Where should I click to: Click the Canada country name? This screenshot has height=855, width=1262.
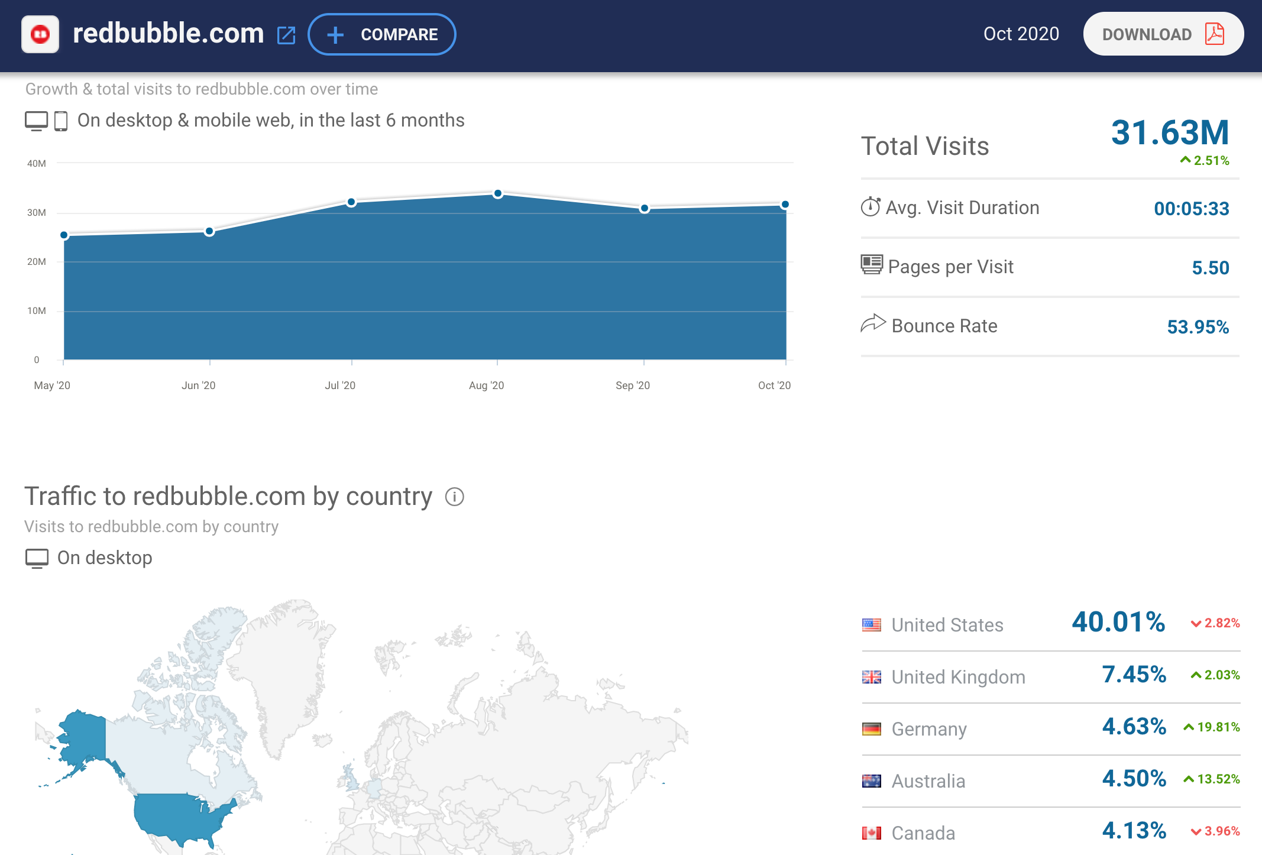point(923,833)
